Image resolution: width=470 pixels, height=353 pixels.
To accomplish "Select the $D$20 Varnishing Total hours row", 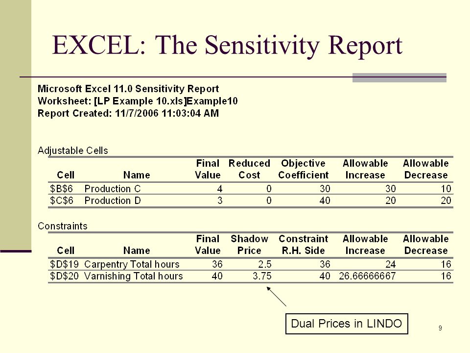I will click(x=251, y=276).
